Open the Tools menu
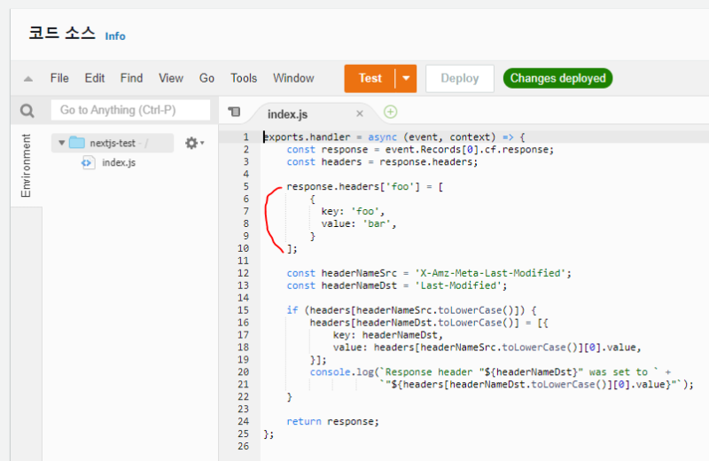709x461 pixels. (x=244, y=78)
